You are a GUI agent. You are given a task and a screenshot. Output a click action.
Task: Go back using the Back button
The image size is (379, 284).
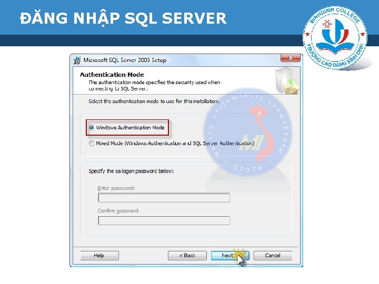click(x=187, y=256)
